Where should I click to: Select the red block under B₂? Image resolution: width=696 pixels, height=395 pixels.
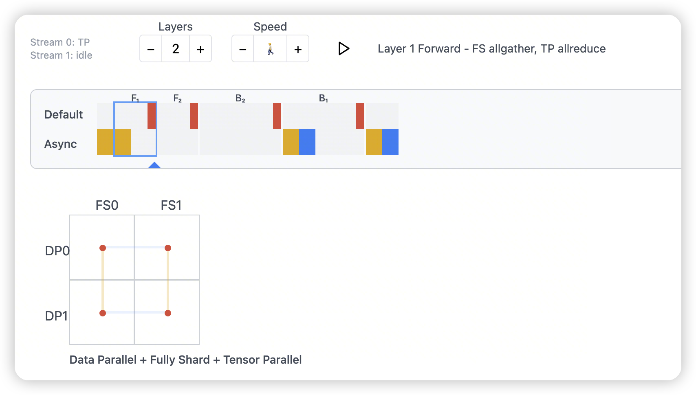277,116
